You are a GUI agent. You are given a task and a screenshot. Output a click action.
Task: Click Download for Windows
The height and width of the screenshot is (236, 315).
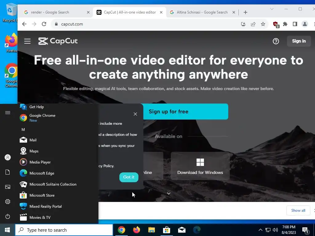(200, 166)
